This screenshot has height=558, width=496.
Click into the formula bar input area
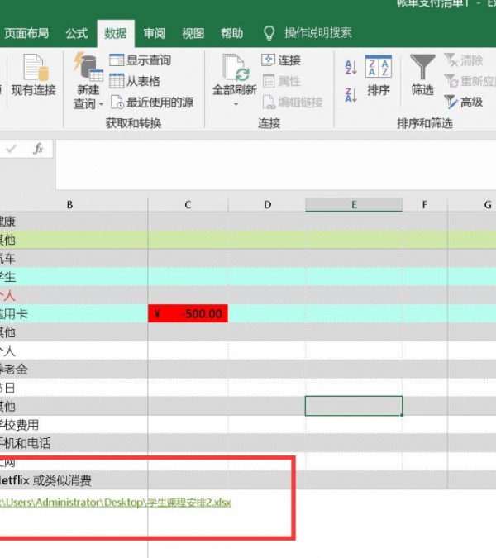coord(276,165)
